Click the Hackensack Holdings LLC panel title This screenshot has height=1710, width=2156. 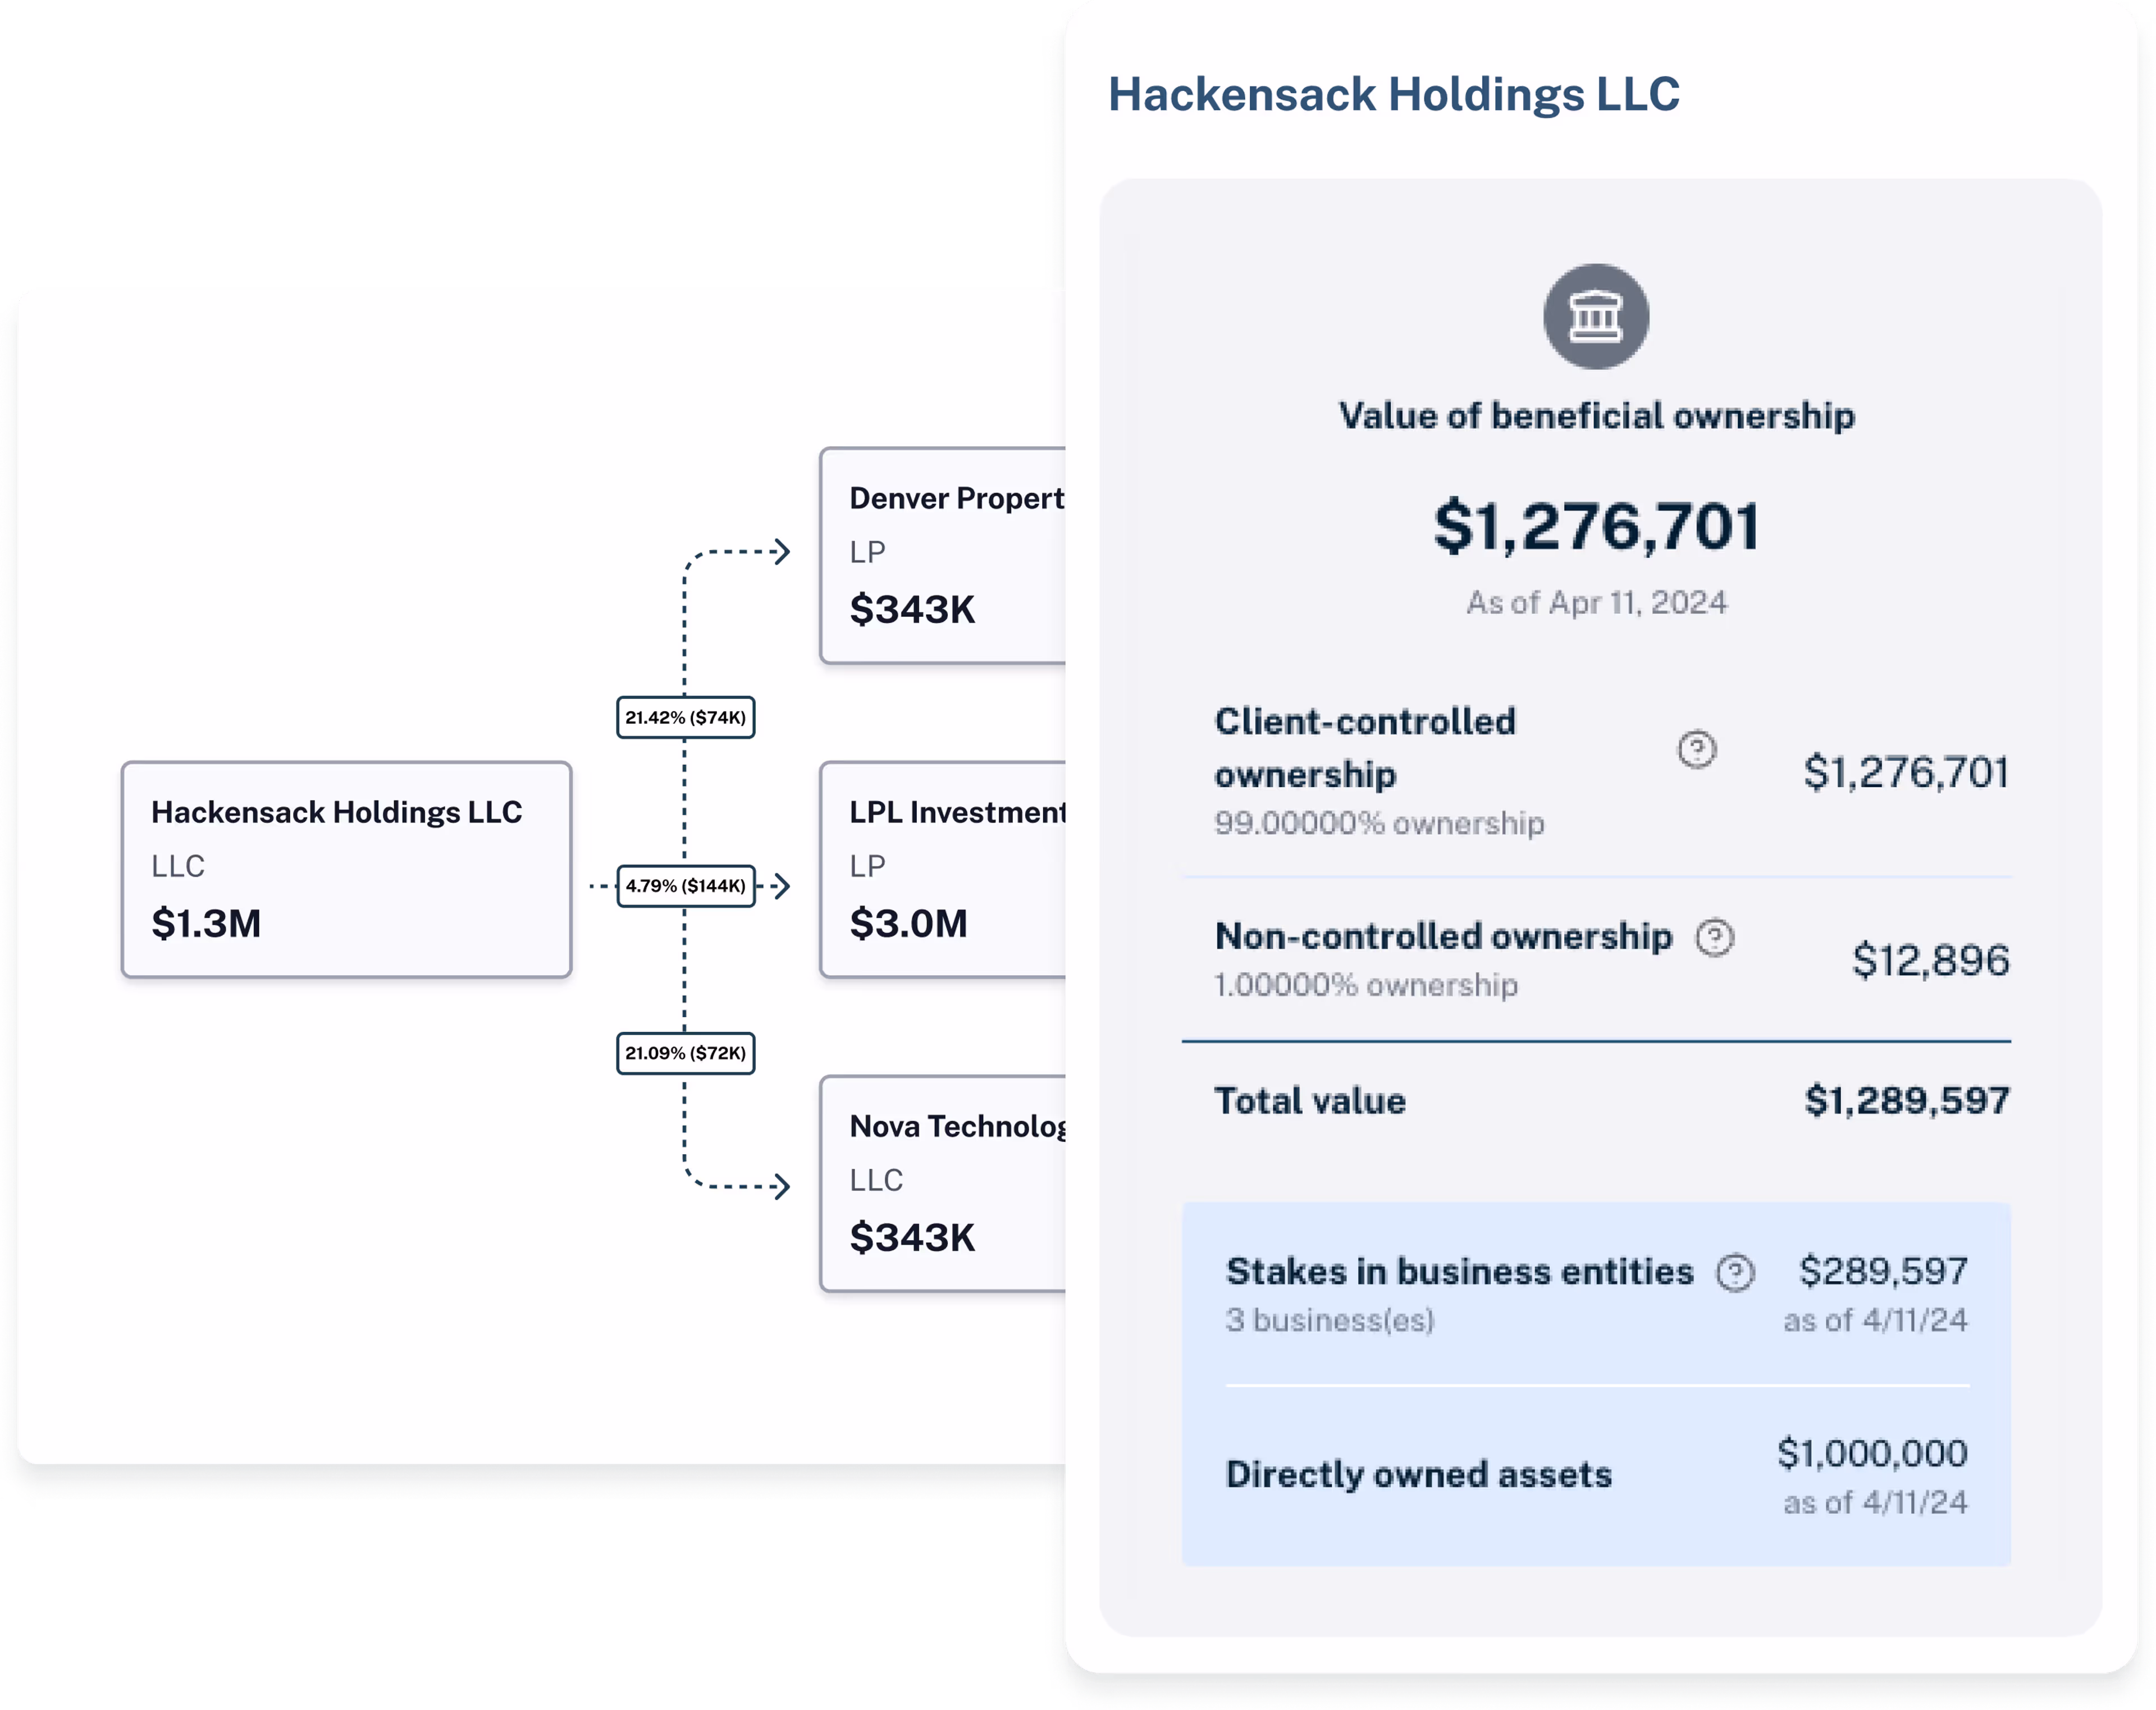point(1393,95)
